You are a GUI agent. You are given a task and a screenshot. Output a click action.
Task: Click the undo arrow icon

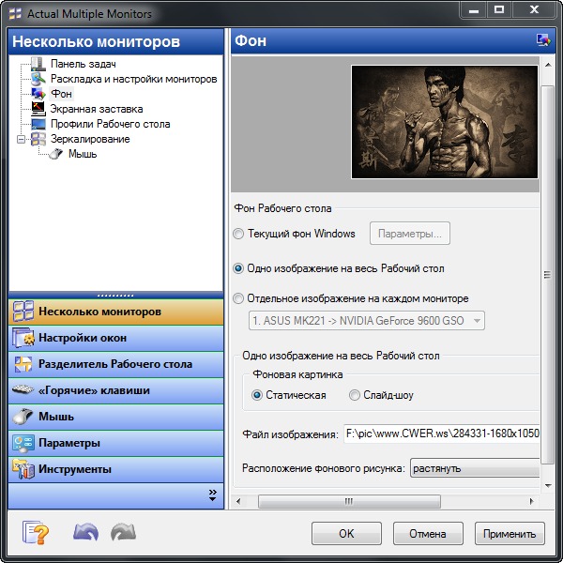(85, 533)
